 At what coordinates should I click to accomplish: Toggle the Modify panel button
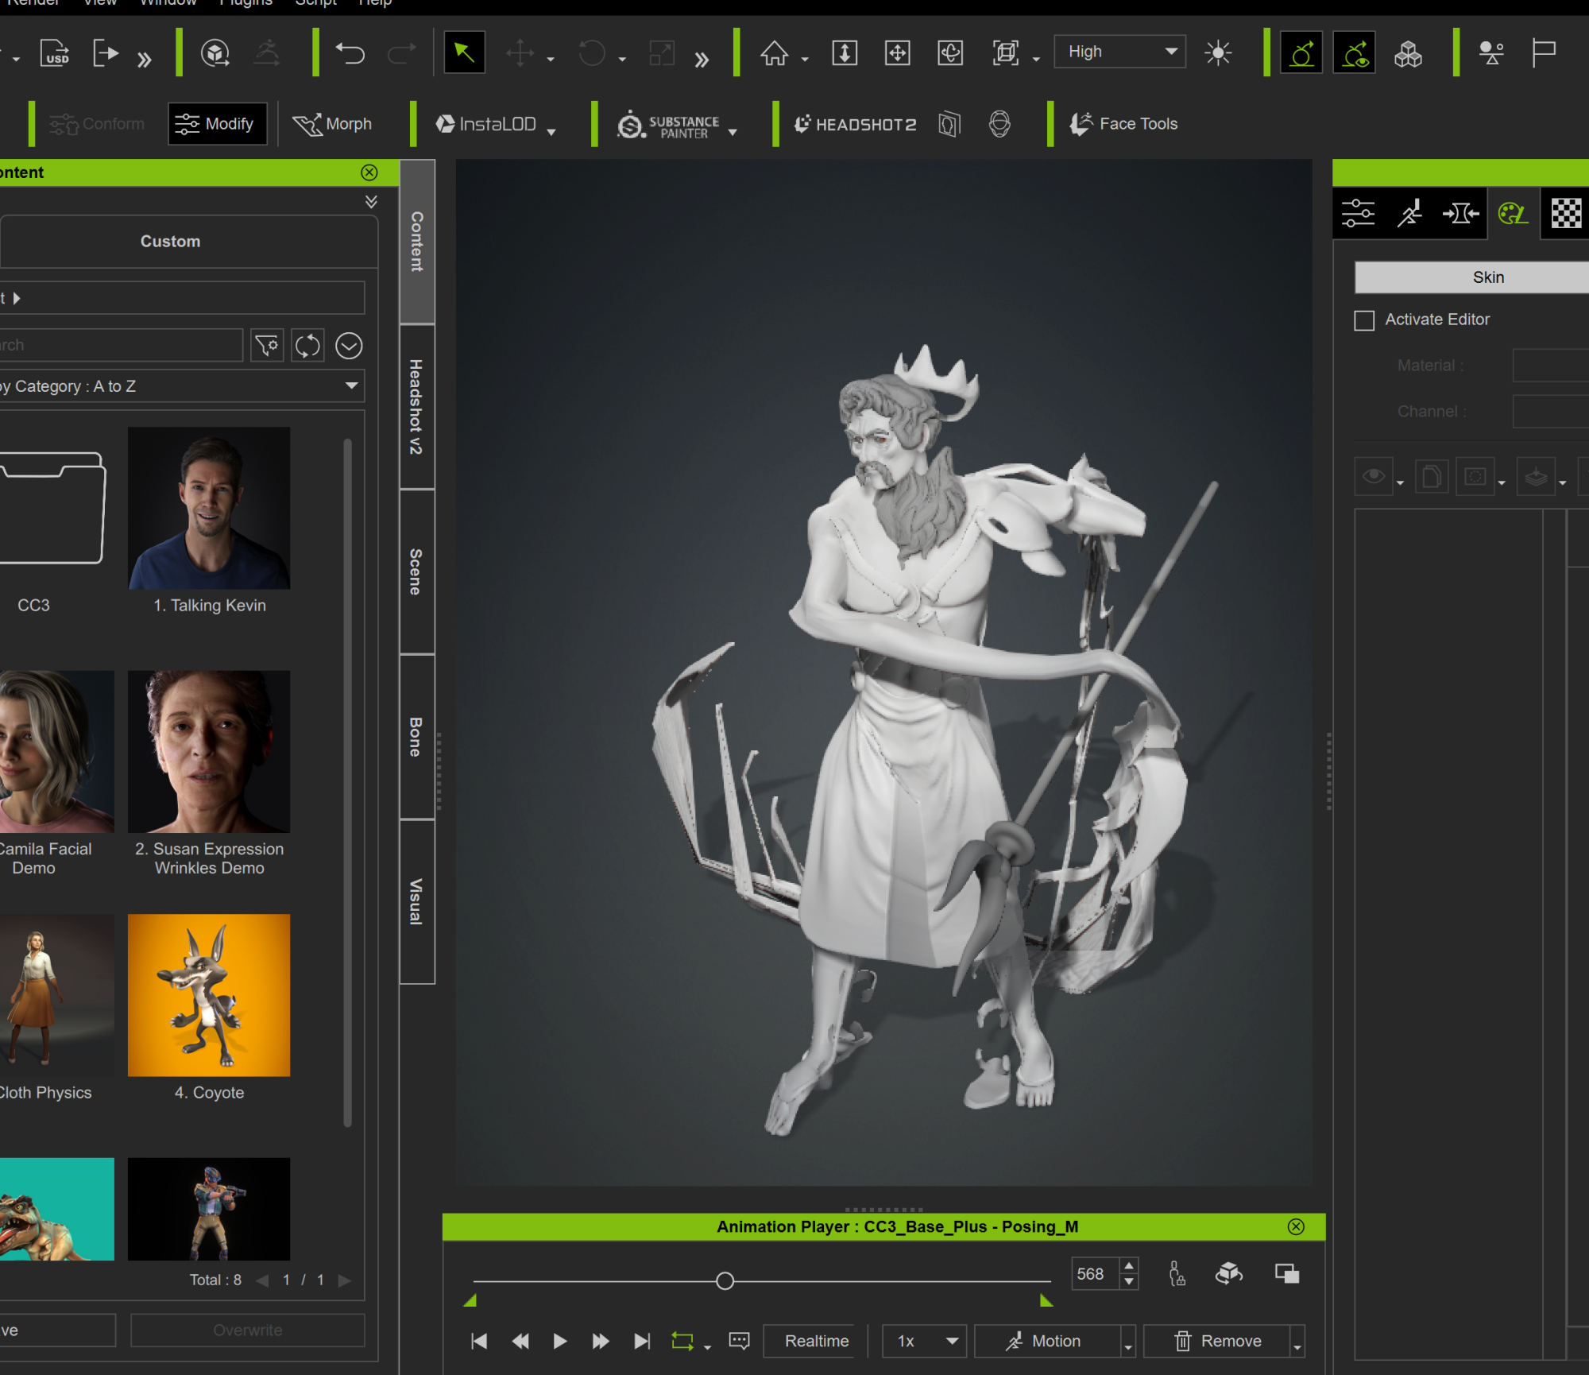point(217,124)
